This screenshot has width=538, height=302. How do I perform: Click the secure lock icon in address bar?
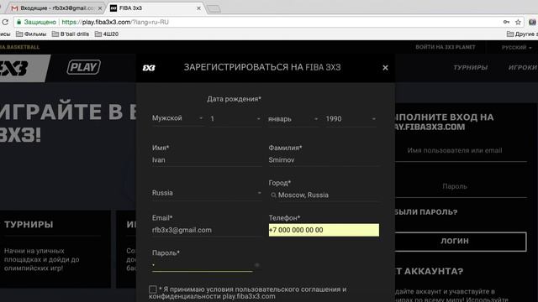pos(19,23)
